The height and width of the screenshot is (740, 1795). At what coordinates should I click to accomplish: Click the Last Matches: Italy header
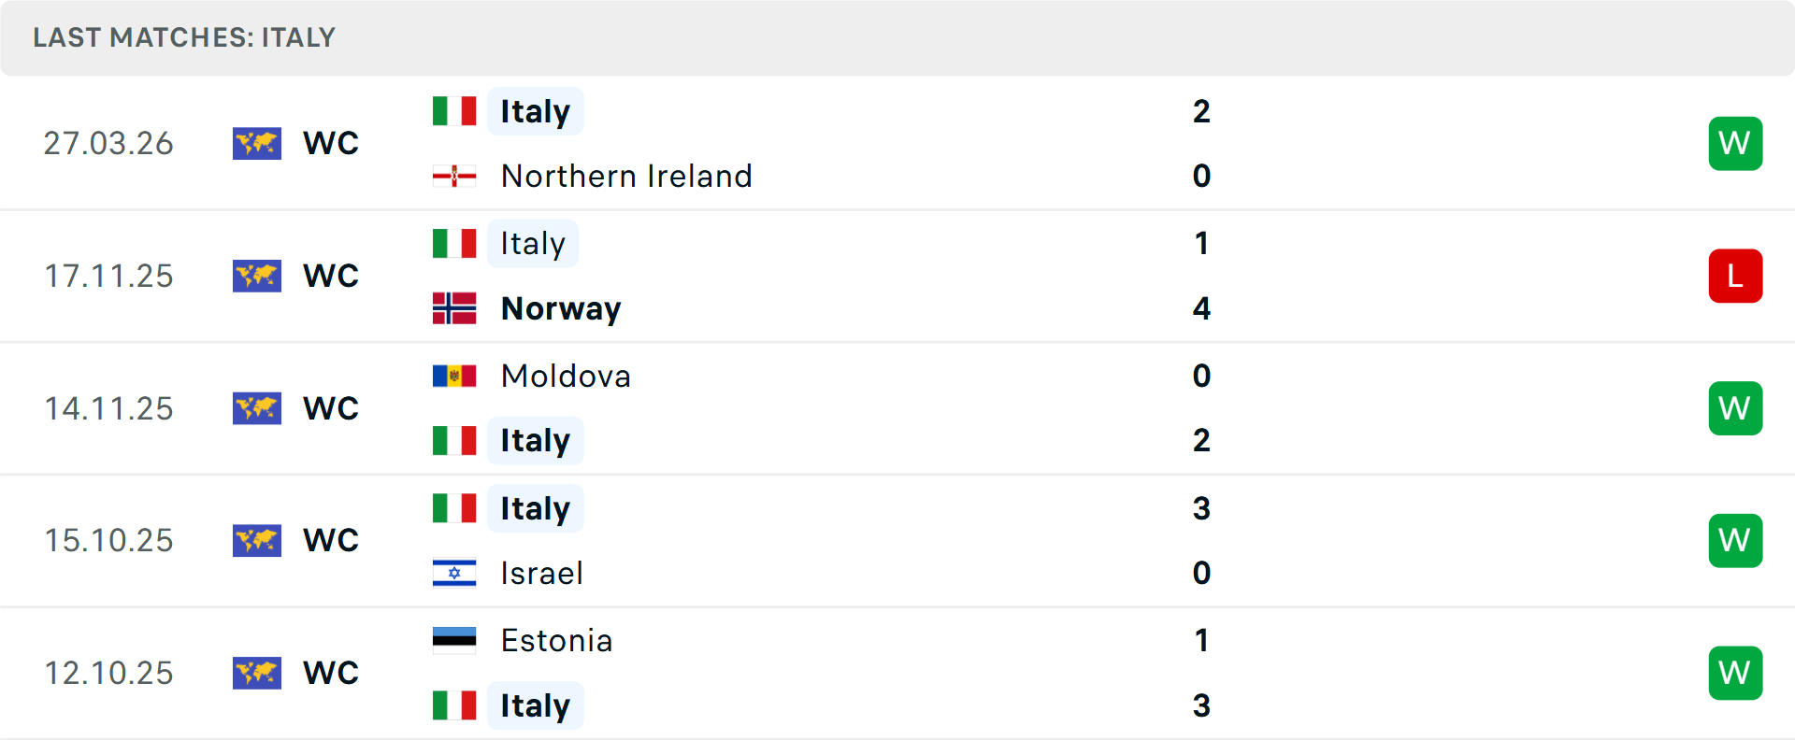click(184, 37)
